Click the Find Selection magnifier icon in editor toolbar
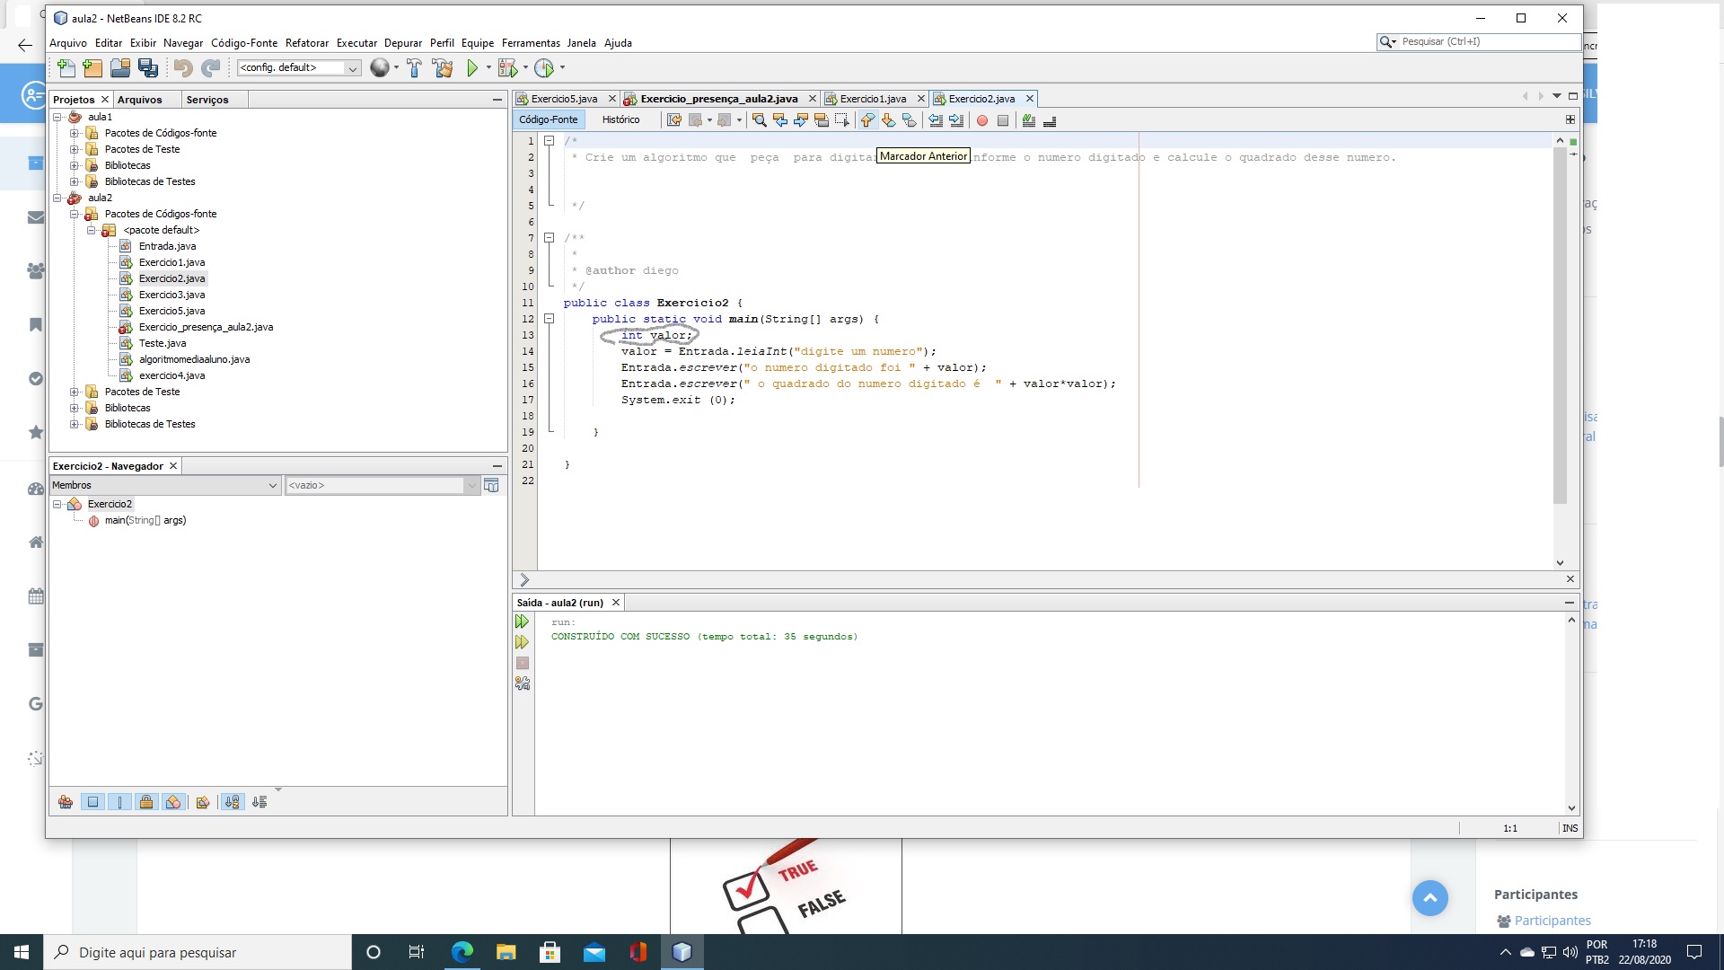The width and height of the screenshot is (1724, 970). 759,120
